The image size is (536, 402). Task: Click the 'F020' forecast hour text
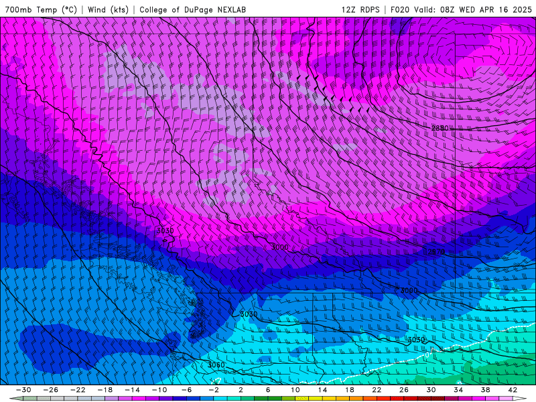400,9
